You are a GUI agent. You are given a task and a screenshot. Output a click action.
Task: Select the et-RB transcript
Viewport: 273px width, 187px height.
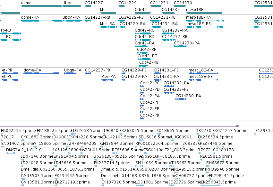tap(11, 33)
